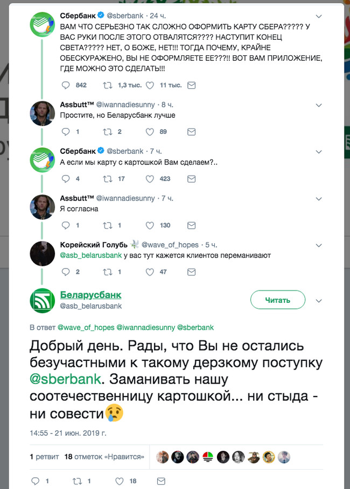The width and height of the screenshot is (350, 489).
Task: Reply to Sberbank's top caps-lock tweet
Action: click(66, 86)
